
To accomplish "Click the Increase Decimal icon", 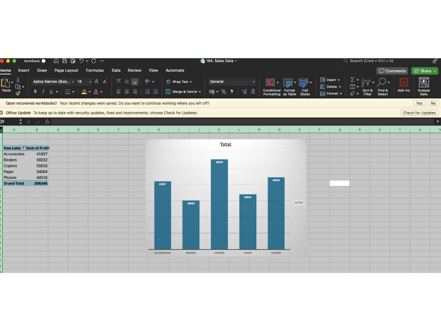I will (x=244, y=92).
